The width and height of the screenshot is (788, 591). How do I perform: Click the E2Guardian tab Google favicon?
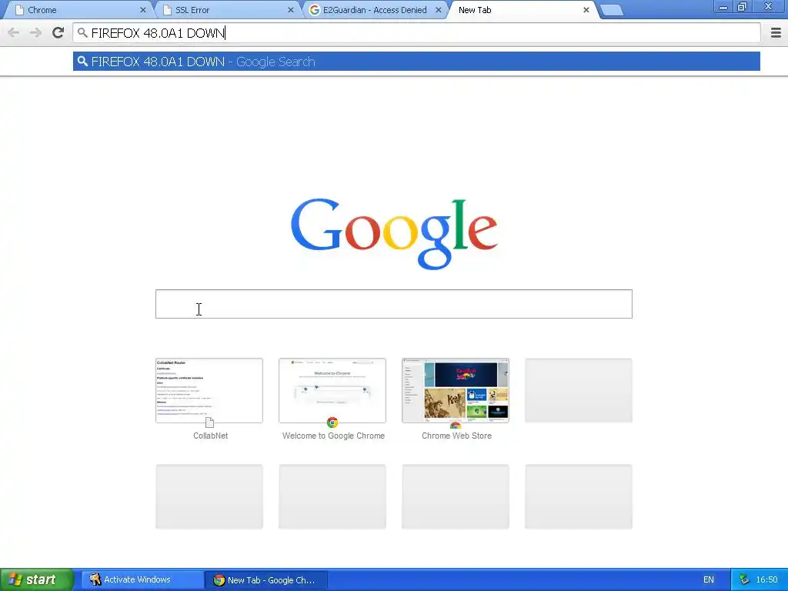tap(315, 10)
